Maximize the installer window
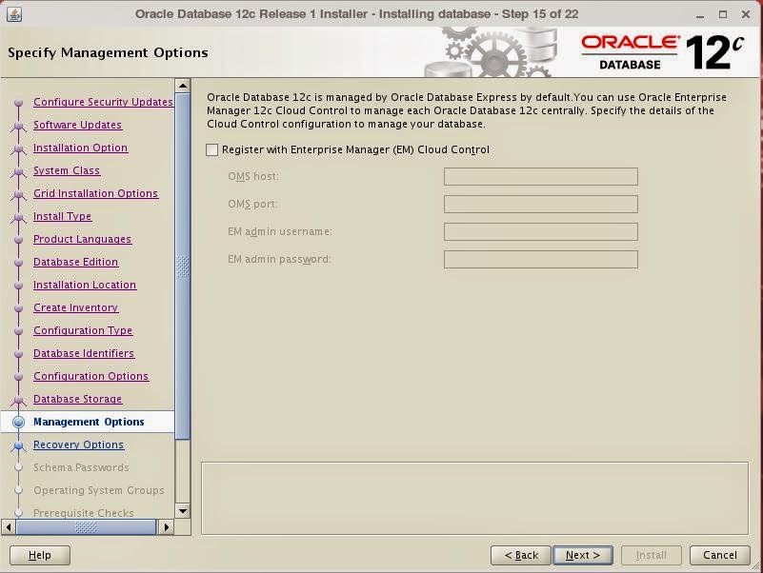The height and width of the screenshot is (573, 763). [x=723, y=14]
